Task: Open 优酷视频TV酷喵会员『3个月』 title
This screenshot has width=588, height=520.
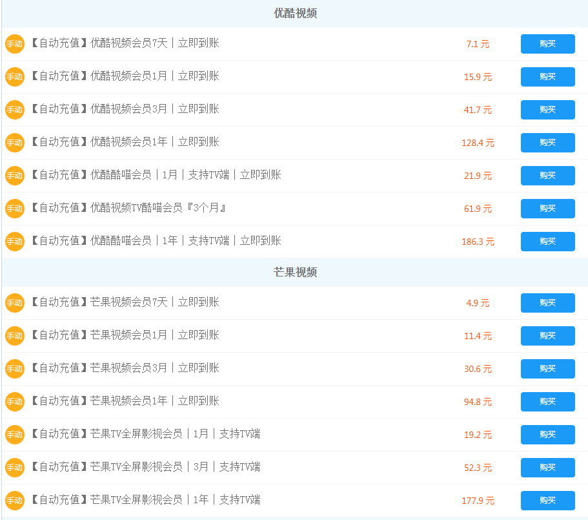Action: pyautogui.click(x=128, y=208)
